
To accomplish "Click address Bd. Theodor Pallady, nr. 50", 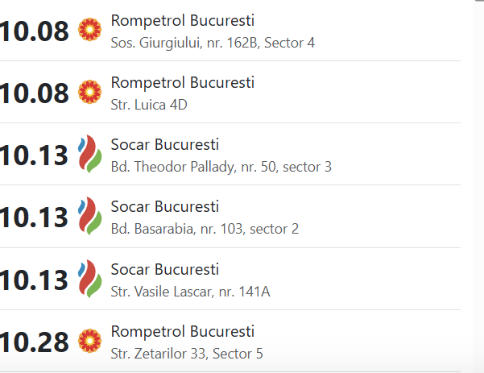I will click(x=221, y=167).
